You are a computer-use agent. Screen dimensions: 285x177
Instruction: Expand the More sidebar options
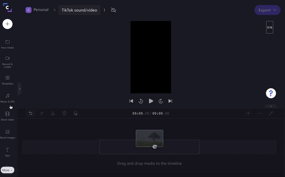(8, 170)
